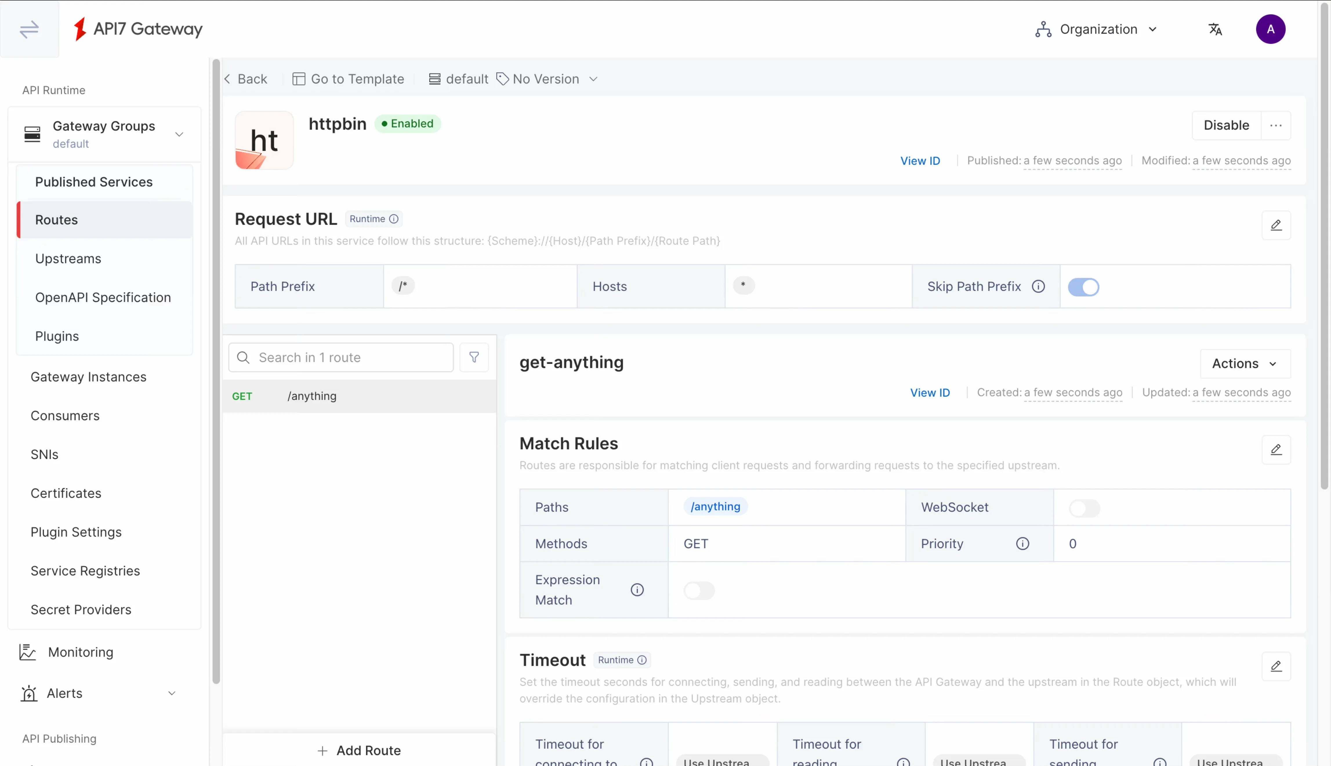Click Add Route at the bottom
The width and height of the screenshot is (1331, 766).
(360, 750)
